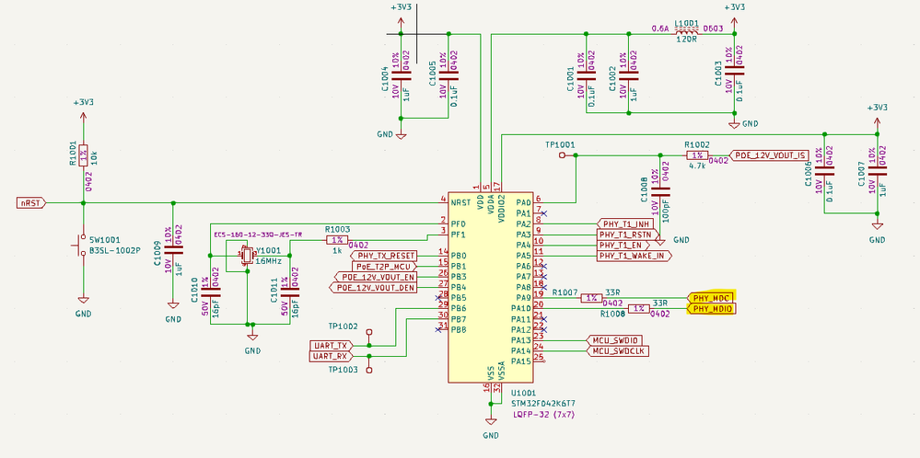Viewport: 920px width, 458px height.
Task: Select the PHY_TX_RESET label
Action: pyautogui.click(x=384, y=256)
